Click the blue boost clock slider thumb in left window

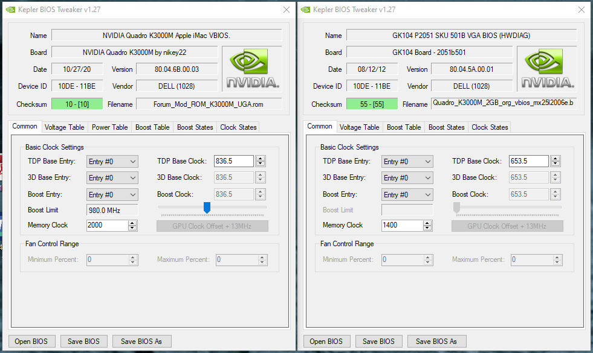click(x=207, y=207)
